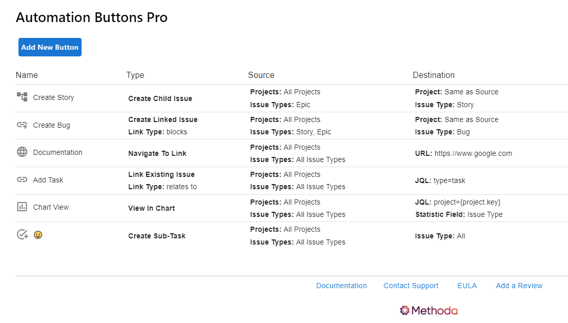Open the EULA link
568x323 pixels.
click(x=467, y=286)
